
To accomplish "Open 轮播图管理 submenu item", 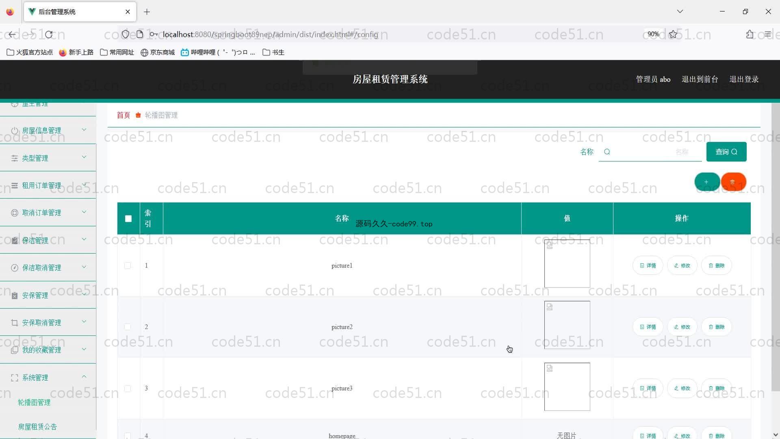I will coord(34,402).
